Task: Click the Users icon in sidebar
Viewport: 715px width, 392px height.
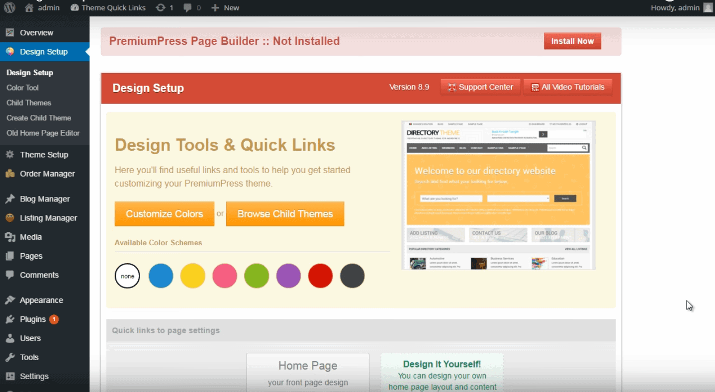Action: pyautogui.click(x=9, y=338)
